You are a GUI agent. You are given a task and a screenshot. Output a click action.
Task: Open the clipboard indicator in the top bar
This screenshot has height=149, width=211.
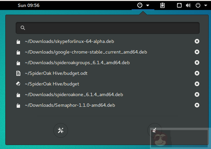[x=162, y=5]
